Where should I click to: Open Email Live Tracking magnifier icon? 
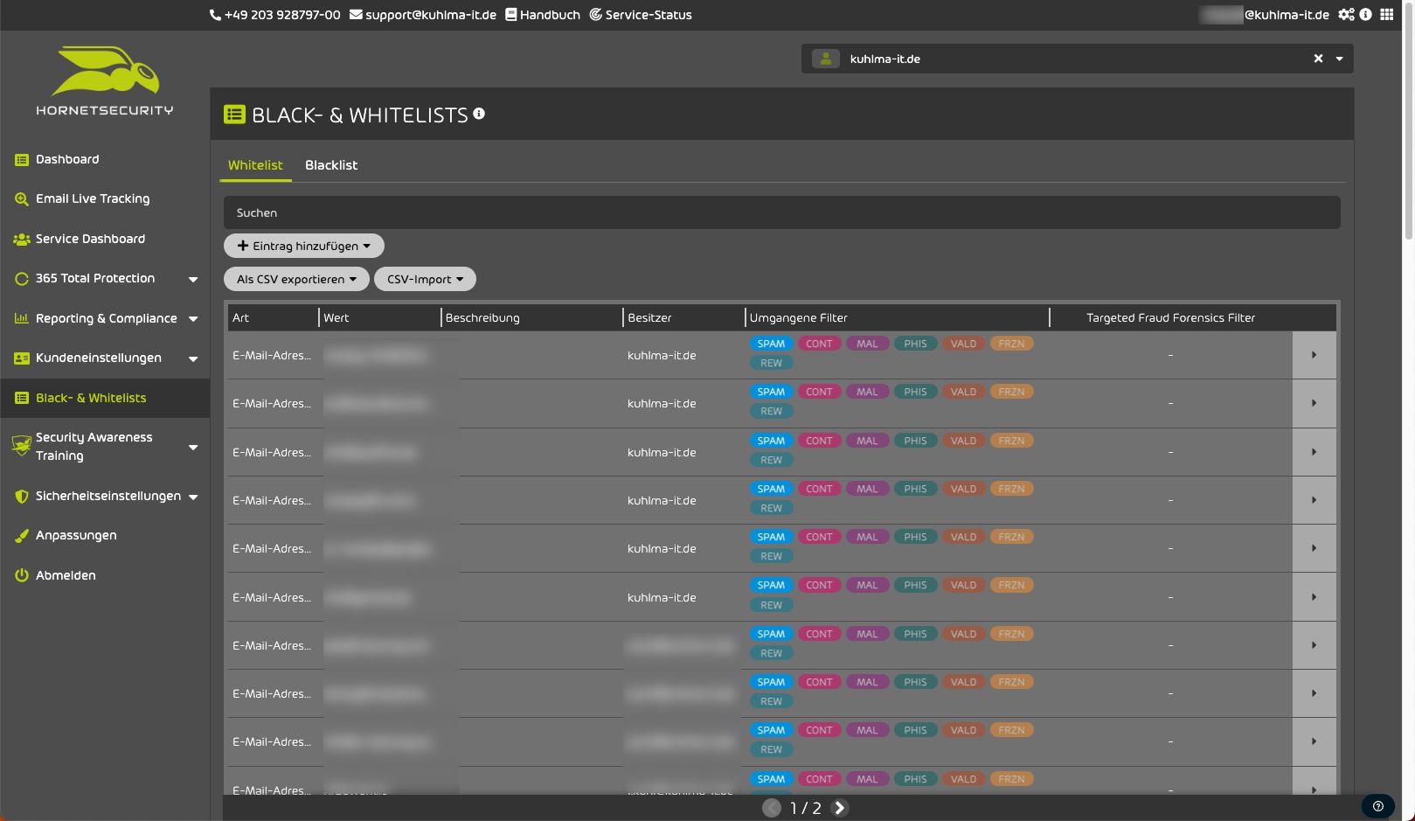click(22, 199)
